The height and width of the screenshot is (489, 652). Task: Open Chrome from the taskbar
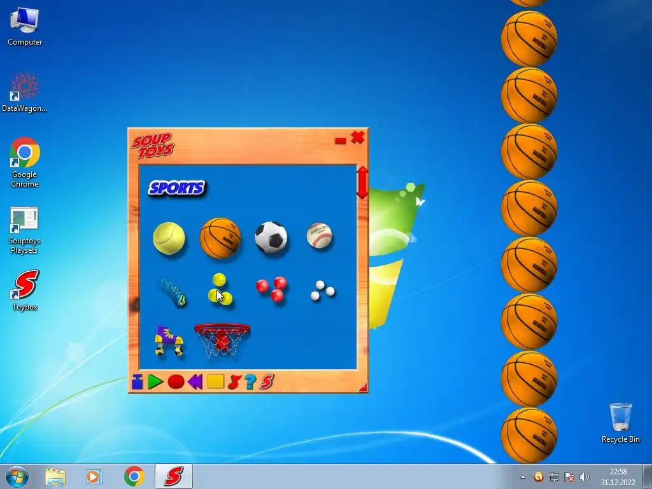134,476
